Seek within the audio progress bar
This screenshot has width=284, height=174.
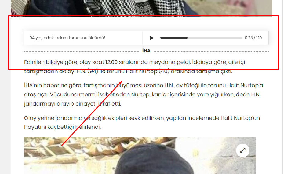(201, 38)
